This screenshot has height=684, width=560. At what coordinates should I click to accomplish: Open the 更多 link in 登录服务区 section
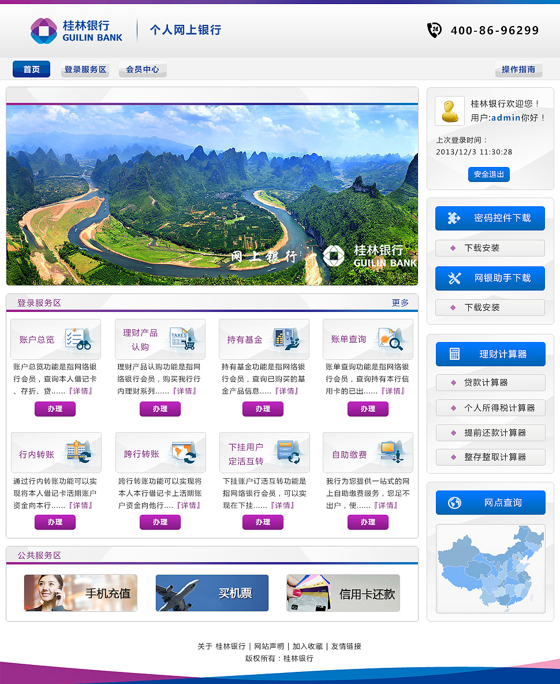coord(401,302)
